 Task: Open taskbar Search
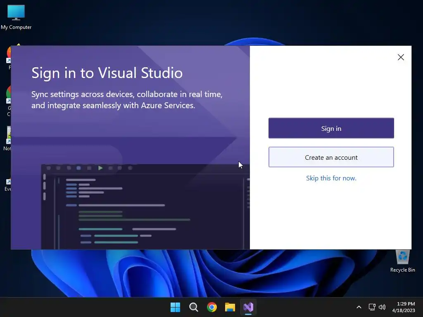[193, 307]
